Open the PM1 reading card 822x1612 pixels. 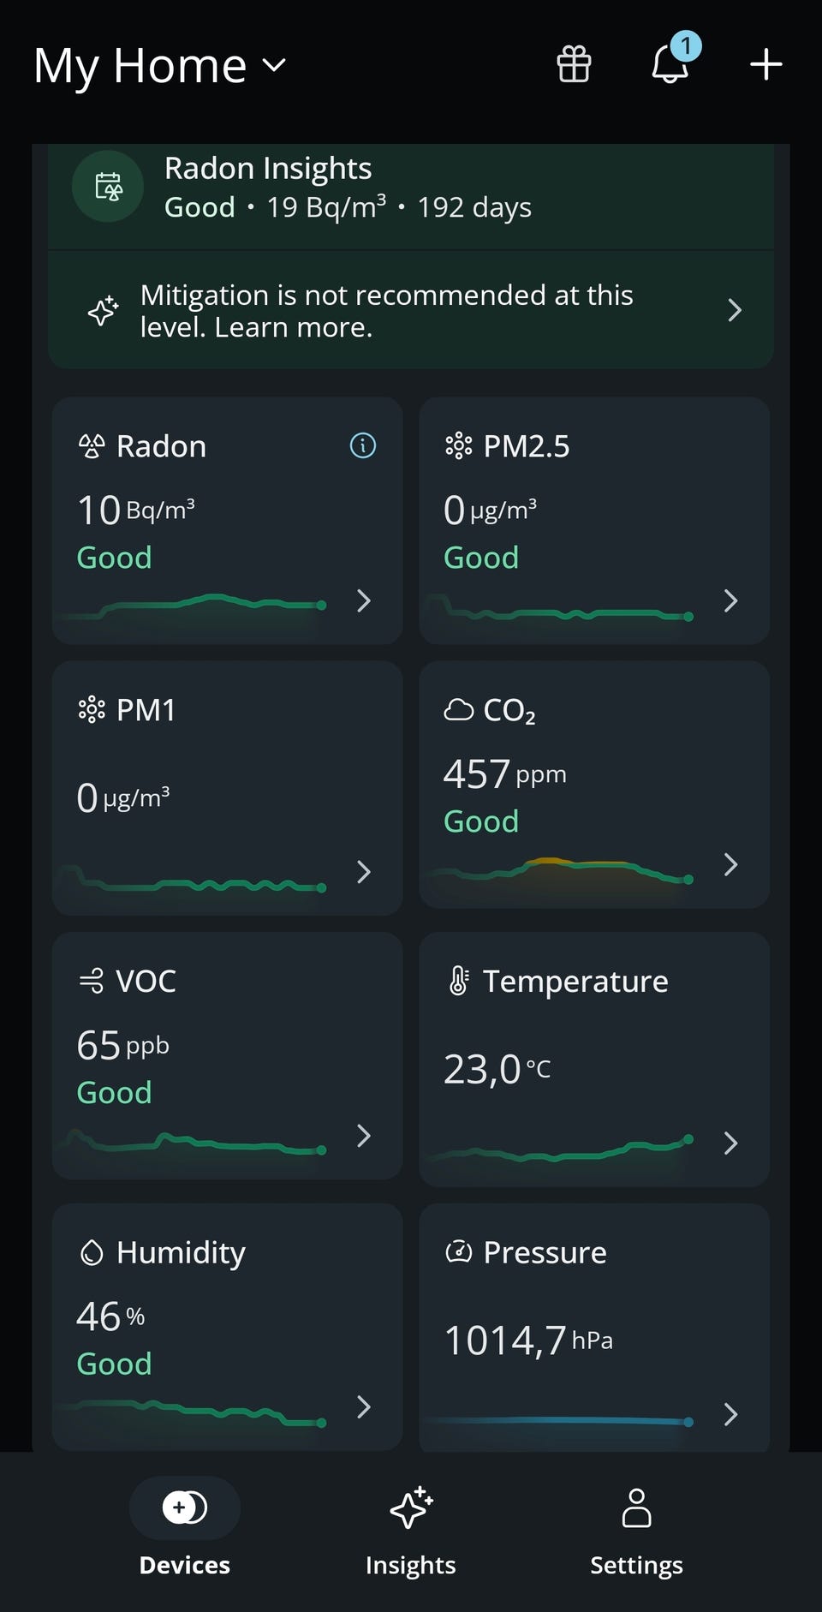(227, 788)
